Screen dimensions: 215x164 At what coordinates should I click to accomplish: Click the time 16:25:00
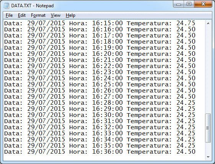(x=107, y=84)
